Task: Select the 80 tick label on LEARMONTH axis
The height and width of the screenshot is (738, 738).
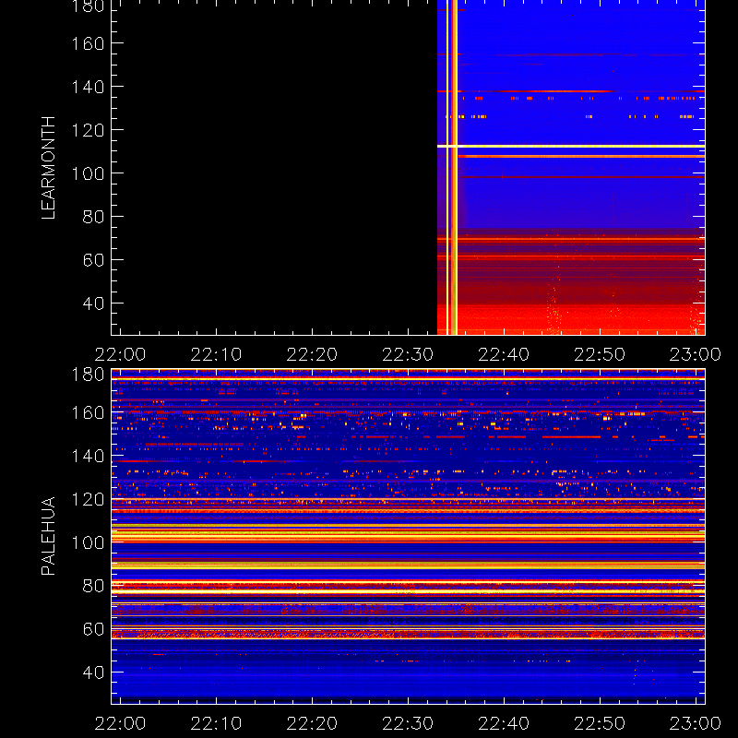Action: tap(94, 217)
